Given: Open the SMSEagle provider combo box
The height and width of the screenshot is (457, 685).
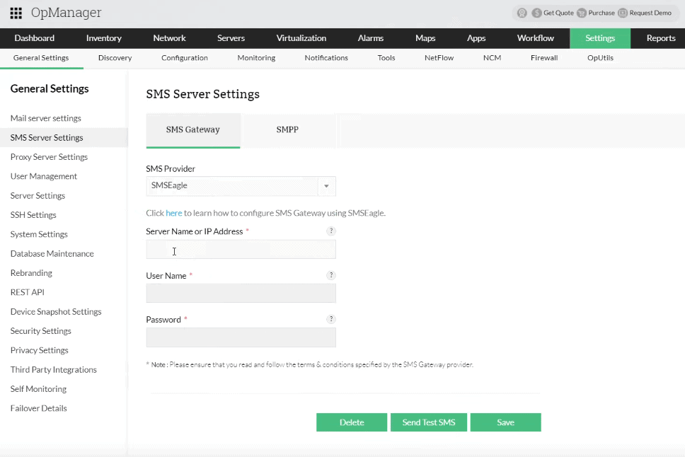Looking at the screenshot, I should click(x=241, y=186).
